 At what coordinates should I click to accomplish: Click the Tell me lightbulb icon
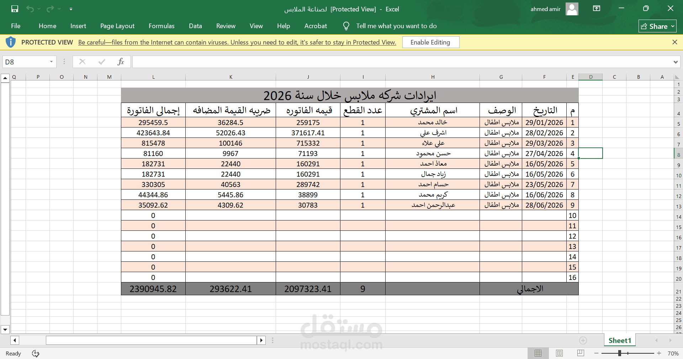tap(346, 26)
